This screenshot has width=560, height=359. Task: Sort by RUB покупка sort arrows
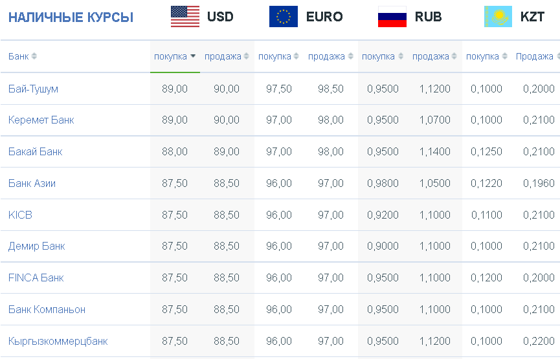[x=401, y=56]
